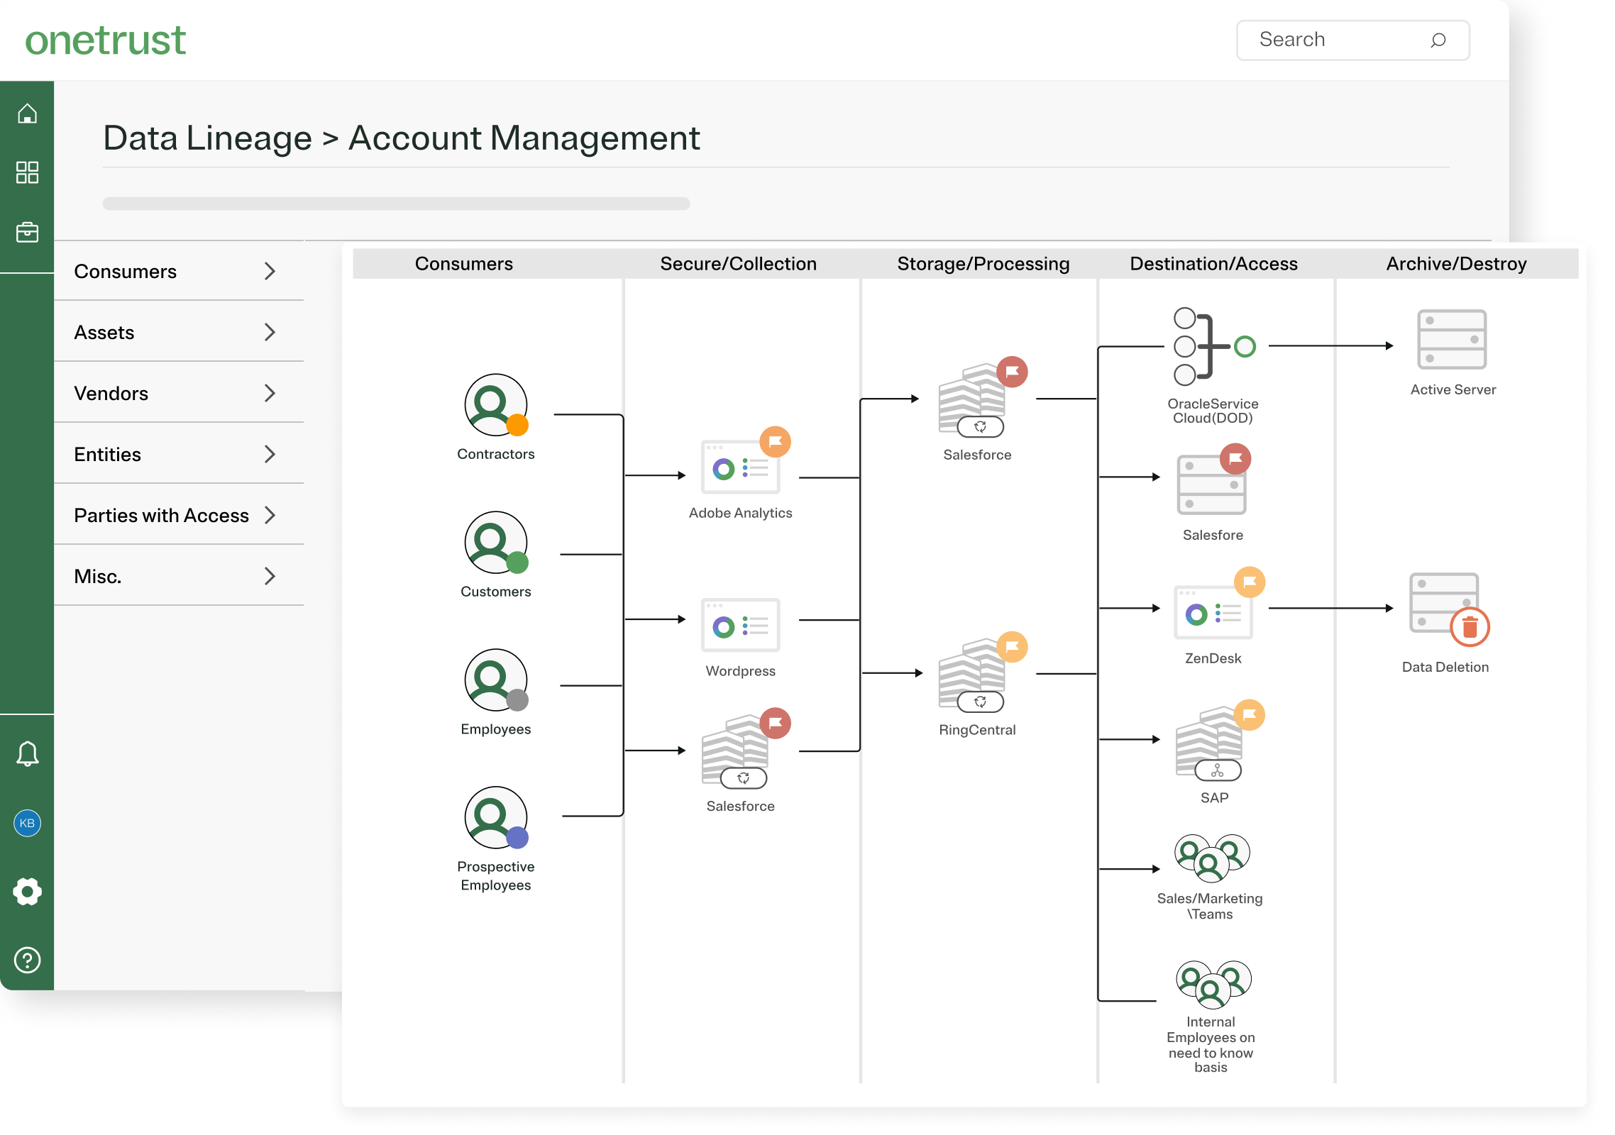Click the search magnifier button
Screen dimensions: 1615x1135
(x=1438, y=40)
